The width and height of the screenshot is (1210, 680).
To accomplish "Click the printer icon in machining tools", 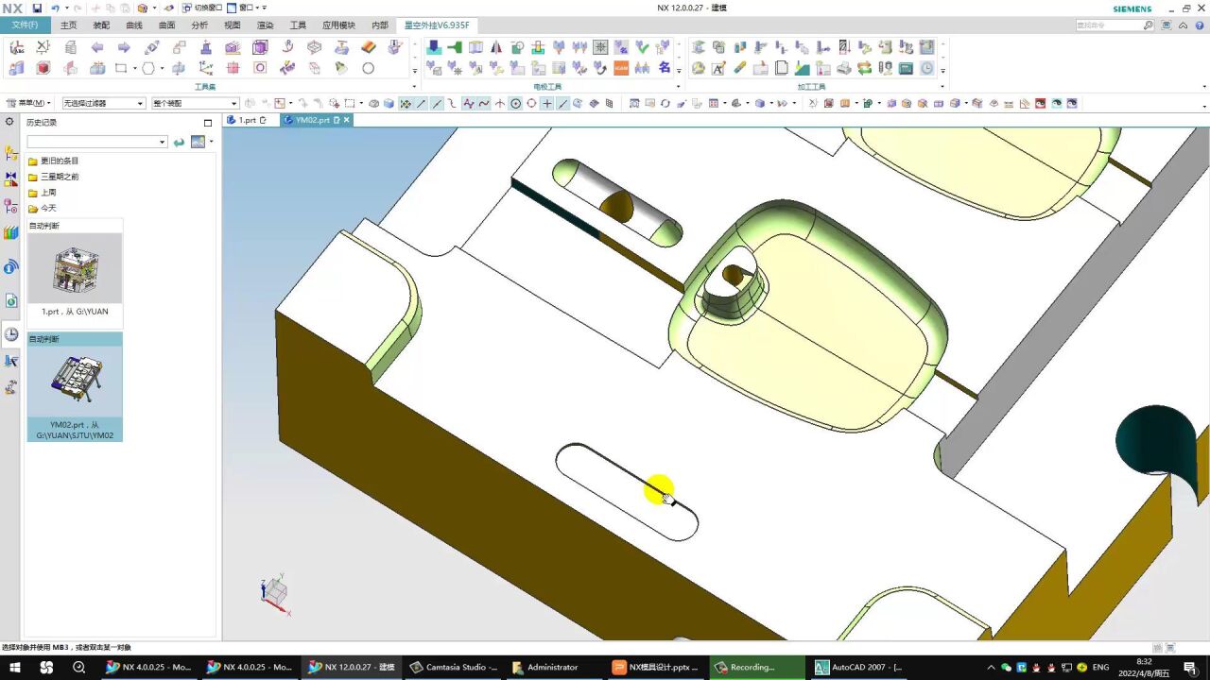I will point(843,68).
